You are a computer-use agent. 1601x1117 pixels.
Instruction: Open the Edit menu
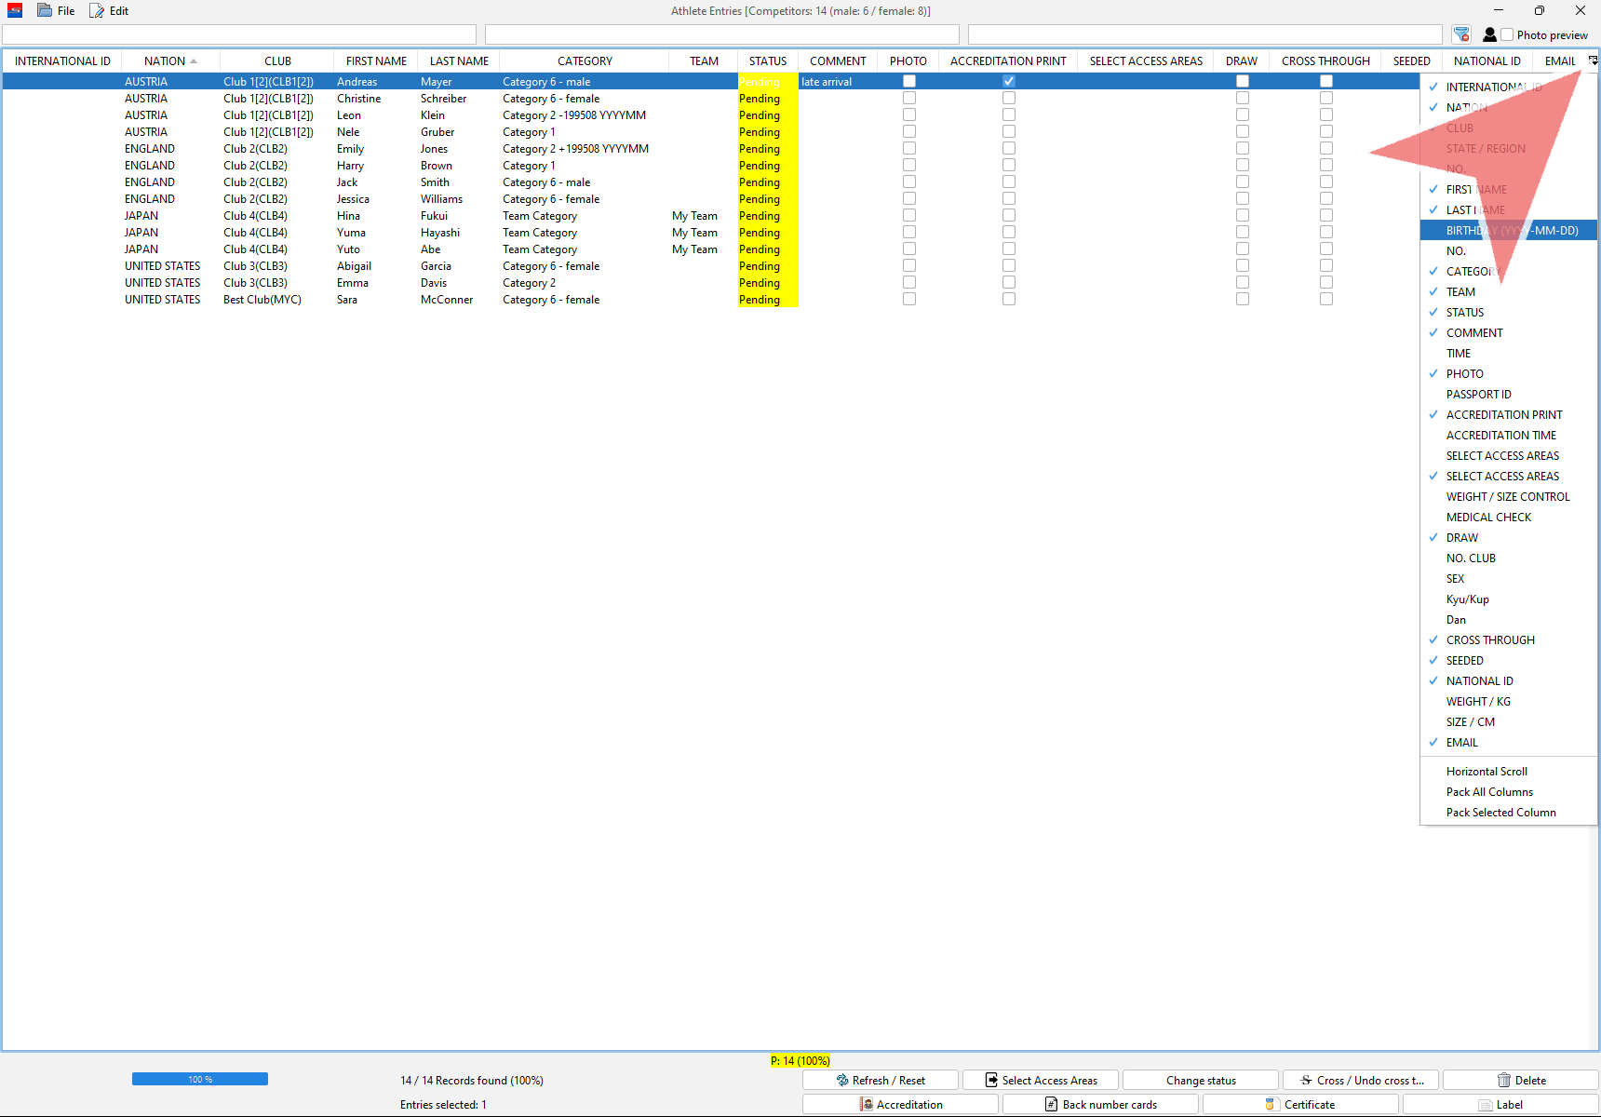pos(109,10)
